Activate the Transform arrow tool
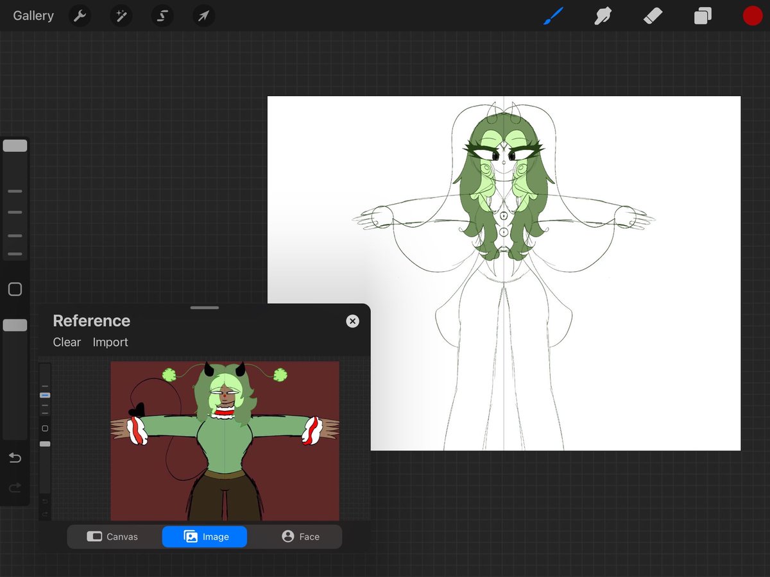 point(203,16)
